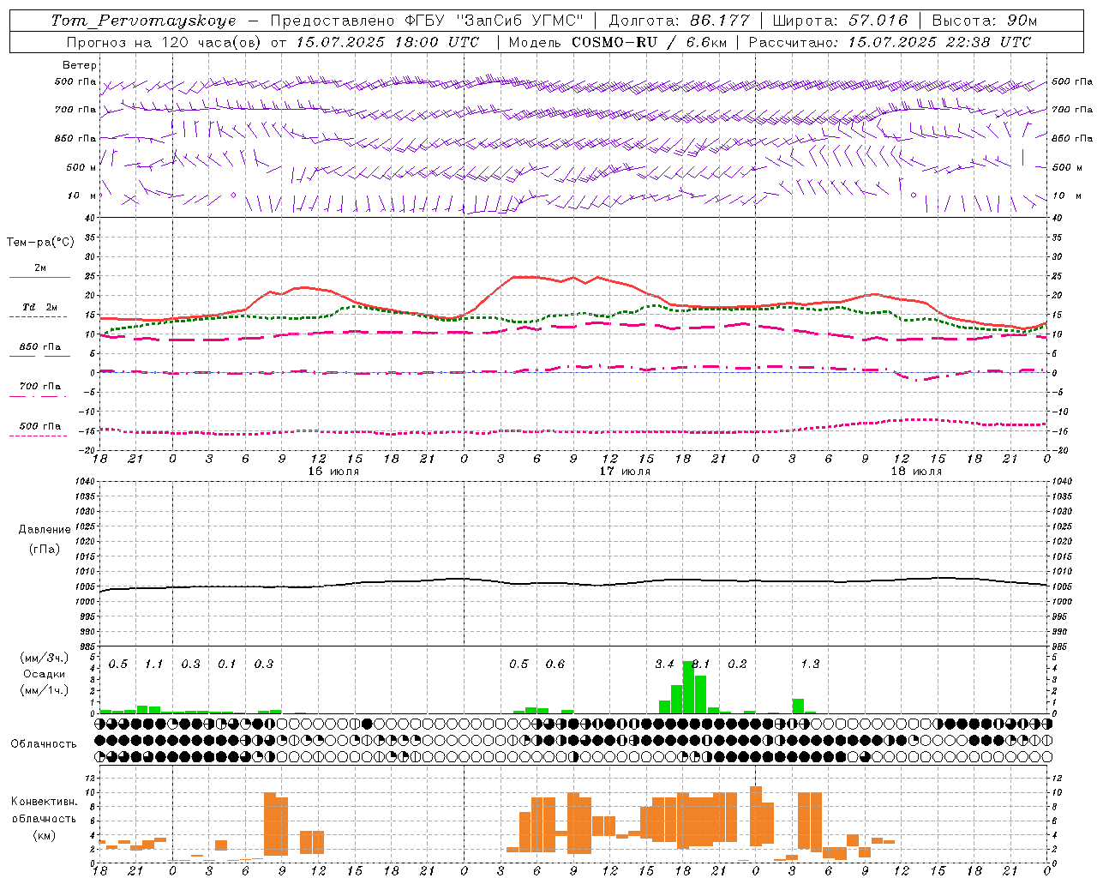Click the dotted pink "500 гПа" temperature legend entry
The width and height of the screenshot is (1097, 878).
(39, 430)
